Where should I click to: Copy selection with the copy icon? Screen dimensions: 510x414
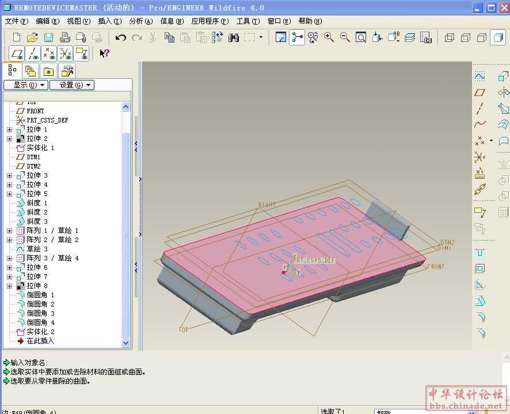click(x=169, y=37)
